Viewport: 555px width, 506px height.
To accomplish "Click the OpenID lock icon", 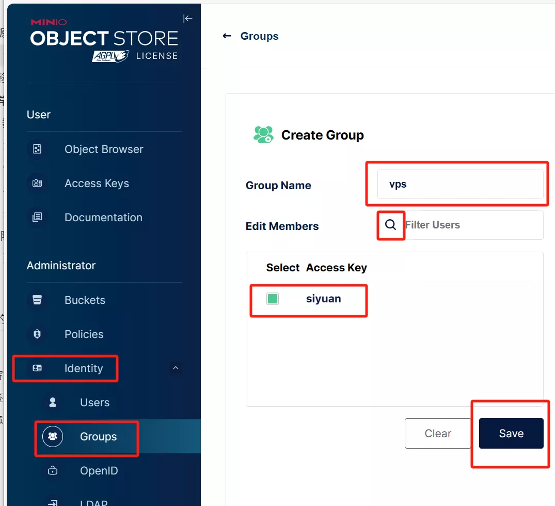I will (53, 471).
